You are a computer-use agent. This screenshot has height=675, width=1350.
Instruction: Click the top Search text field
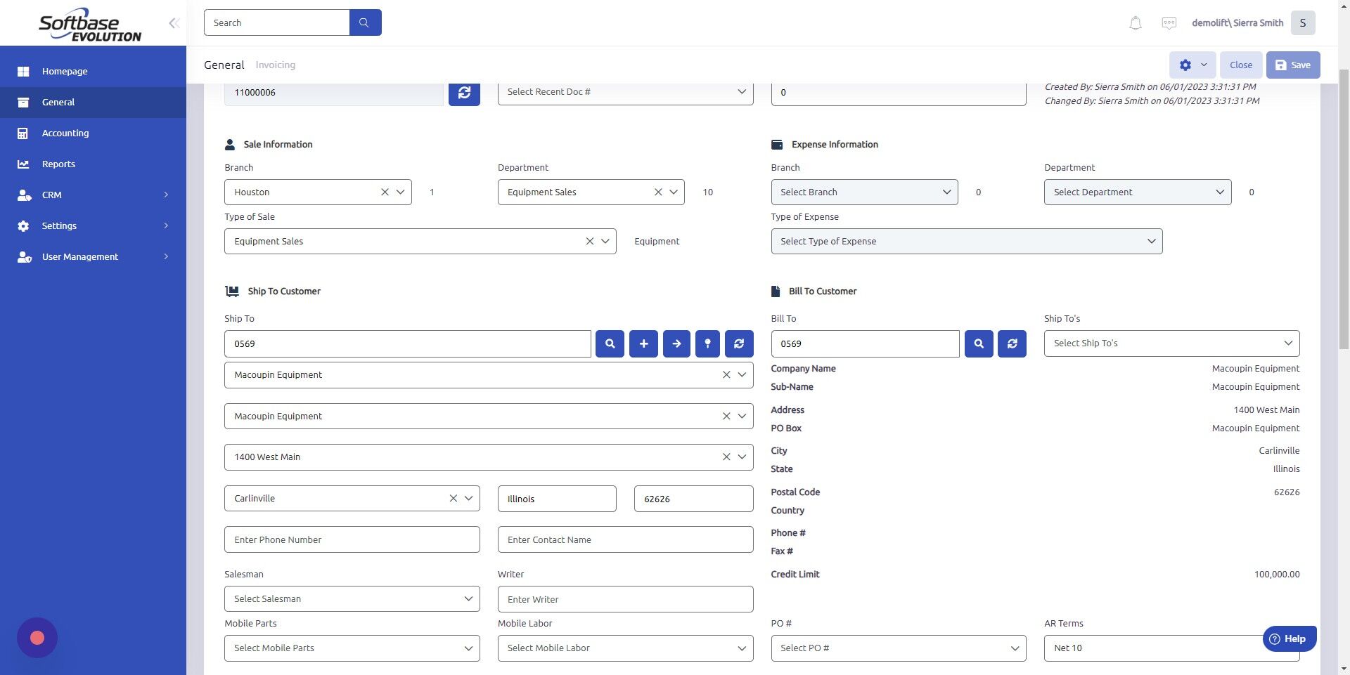(x=276, y=22)
